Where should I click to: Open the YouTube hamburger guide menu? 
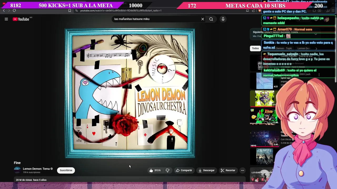point(6,19)
